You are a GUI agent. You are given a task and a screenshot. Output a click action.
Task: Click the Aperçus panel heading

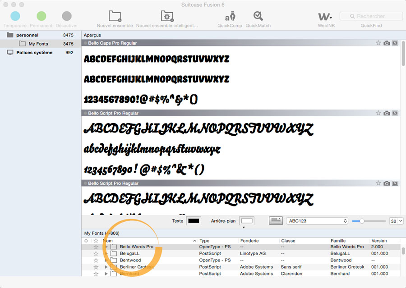click(92, 35)
